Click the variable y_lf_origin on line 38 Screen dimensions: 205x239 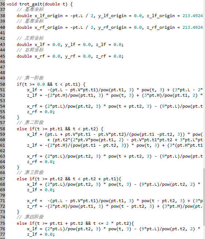coord(112,16)
